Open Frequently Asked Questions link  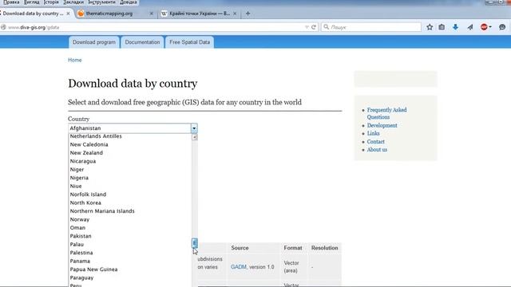386,113
